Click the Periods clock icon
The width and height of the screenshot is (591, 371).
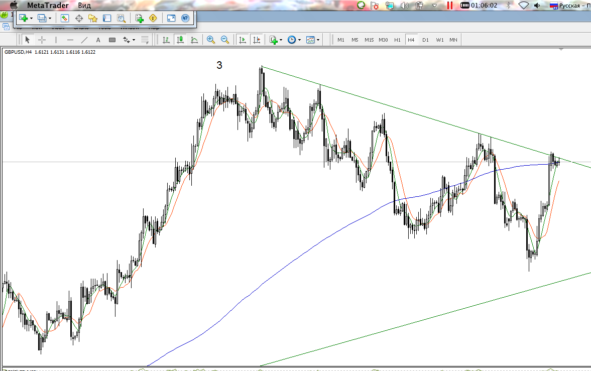pos(292,40)
